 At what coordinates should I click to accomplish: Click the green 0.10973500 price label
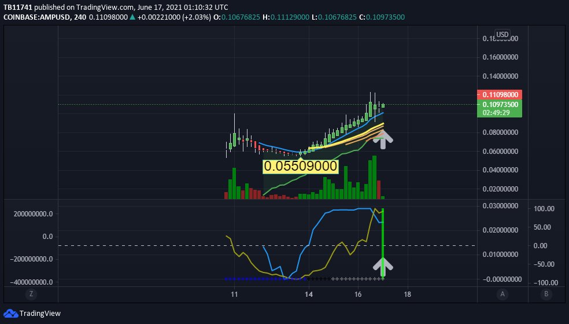(x=500, y=104)
